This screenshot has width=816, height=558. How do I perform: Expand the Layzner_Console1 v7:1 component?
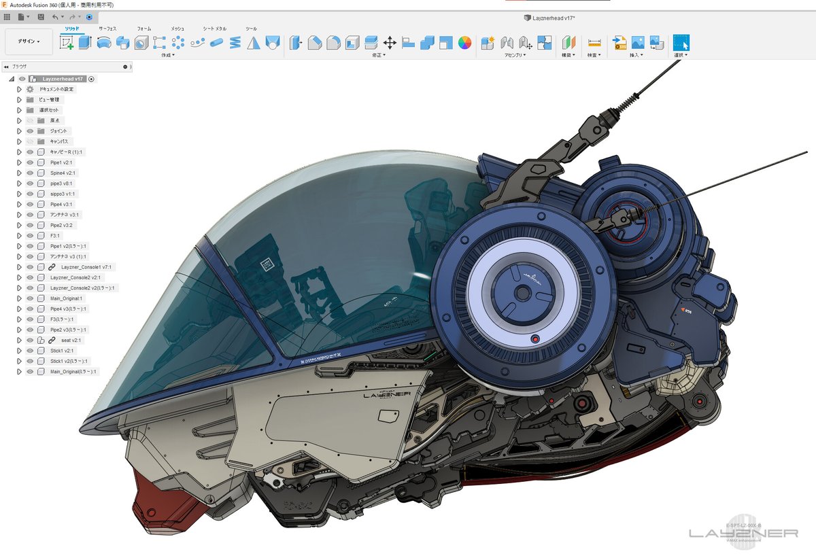pos(20,267)
